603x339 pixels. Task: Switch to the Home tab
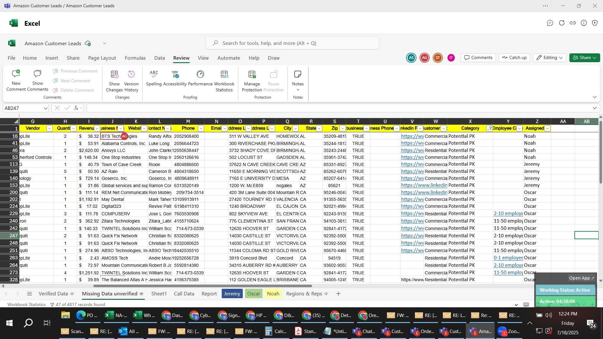tap(30, 58)
